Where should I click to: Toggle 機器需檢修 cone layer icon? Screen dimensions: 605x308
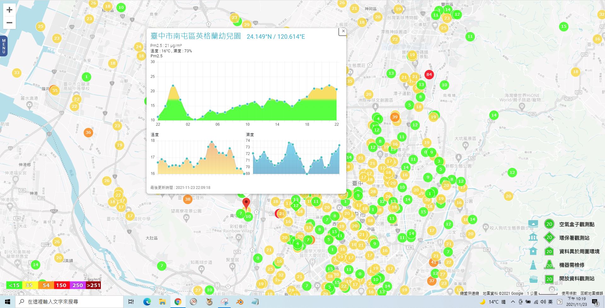(x=533, y=265)
